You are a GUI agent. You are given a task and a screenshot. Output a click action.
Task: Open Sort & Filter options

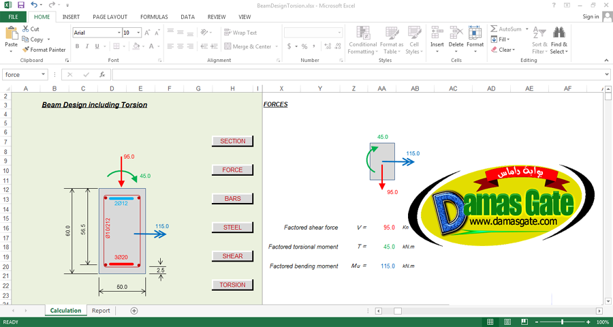tap(539, 40)
